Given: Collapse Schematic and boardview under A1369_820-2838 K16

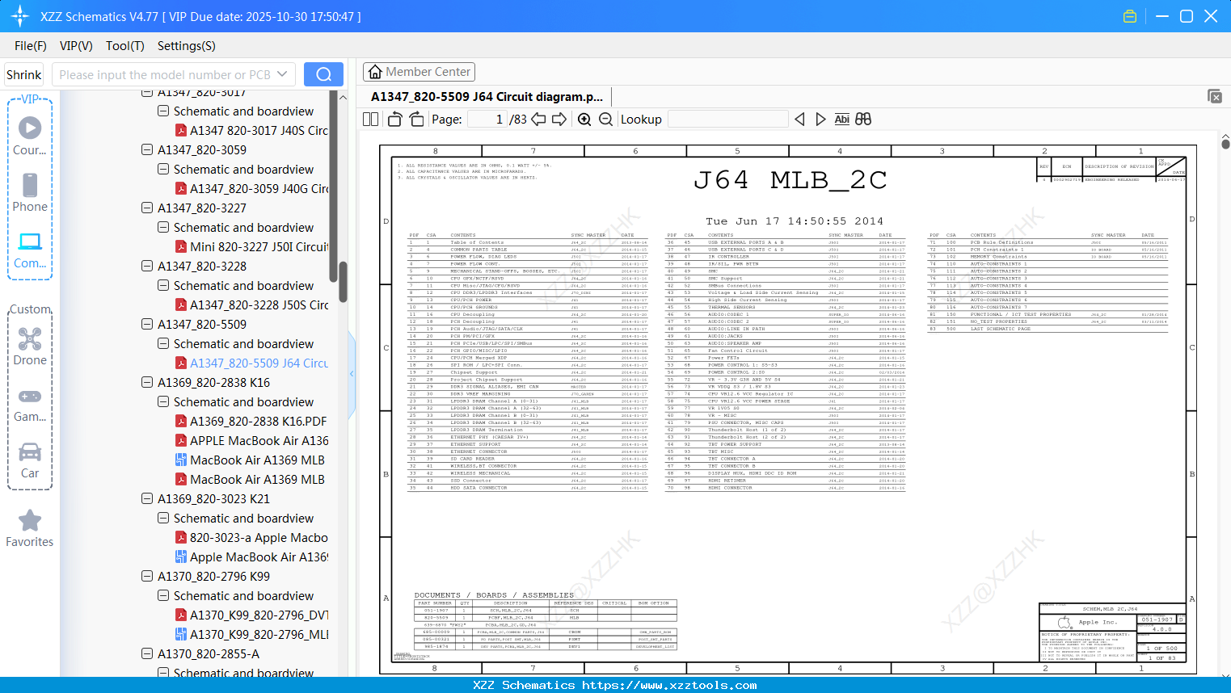Looking at the screenshot, I should (x=163, y=401).
